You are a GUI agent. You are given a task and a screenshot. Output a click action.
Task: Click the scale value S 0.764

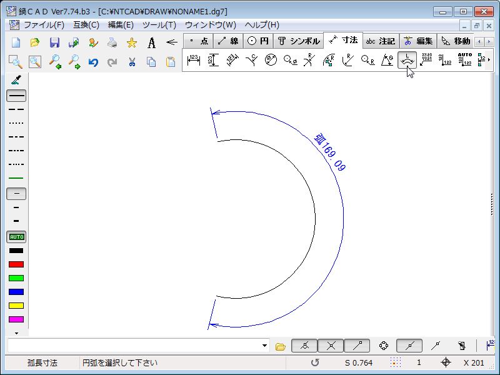click(359, 363)
